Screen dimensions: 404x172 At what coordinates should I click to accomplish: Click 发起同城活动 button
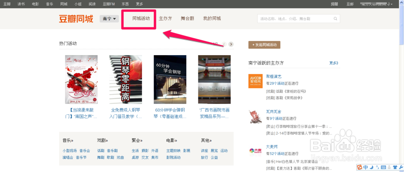pos(264,45)
